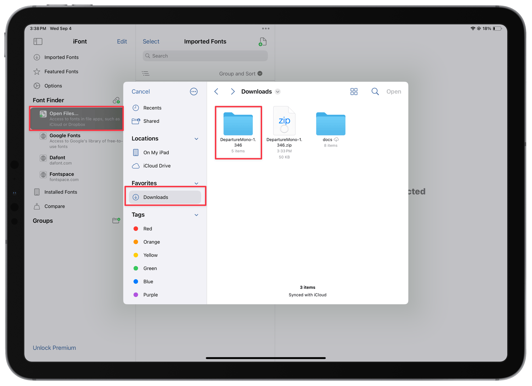Click the Font Finder pill icon
The width and height of the screenshot is (532, 386).
tap(116, 100)
